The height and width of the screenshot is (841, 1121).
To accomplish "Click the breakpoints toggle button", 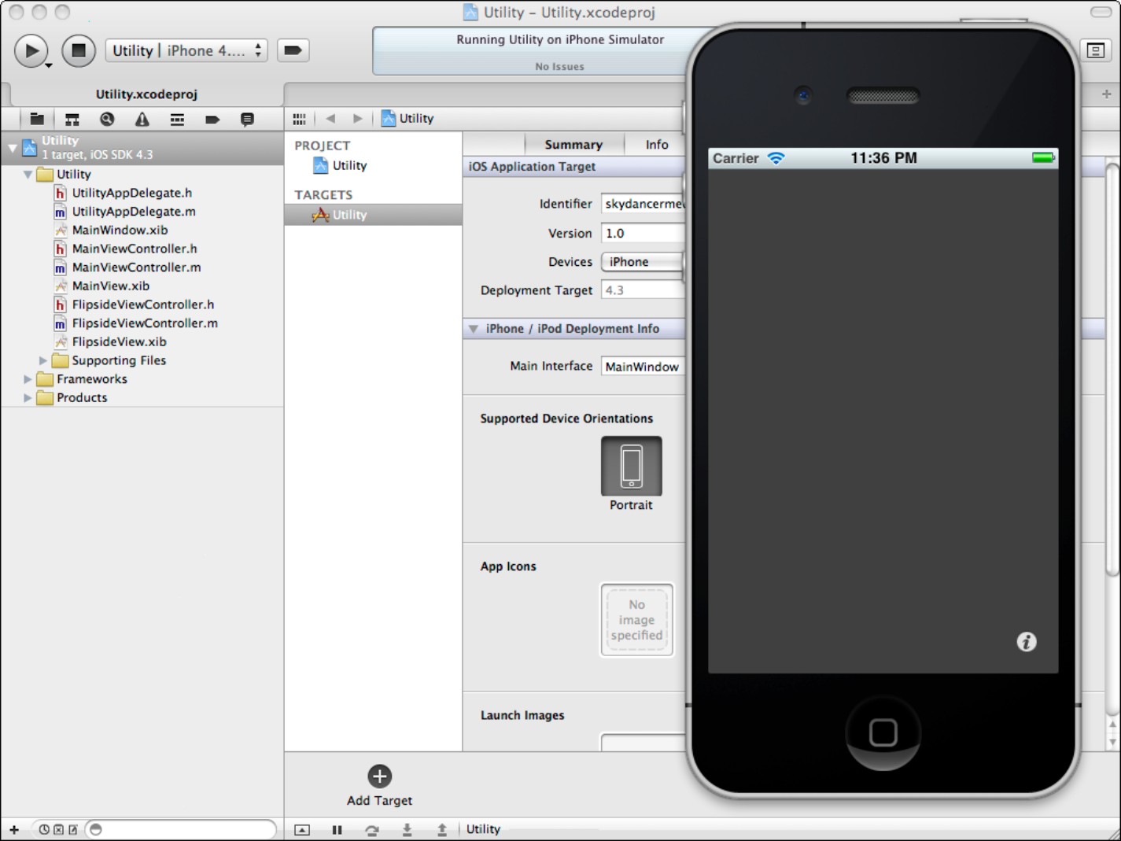I will tap(293, 50).
